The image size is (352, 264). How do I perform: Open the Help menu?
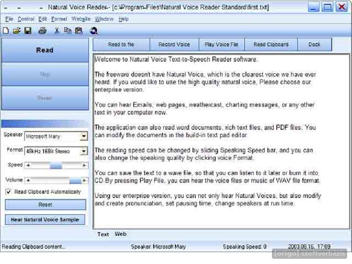pos(124,19)
